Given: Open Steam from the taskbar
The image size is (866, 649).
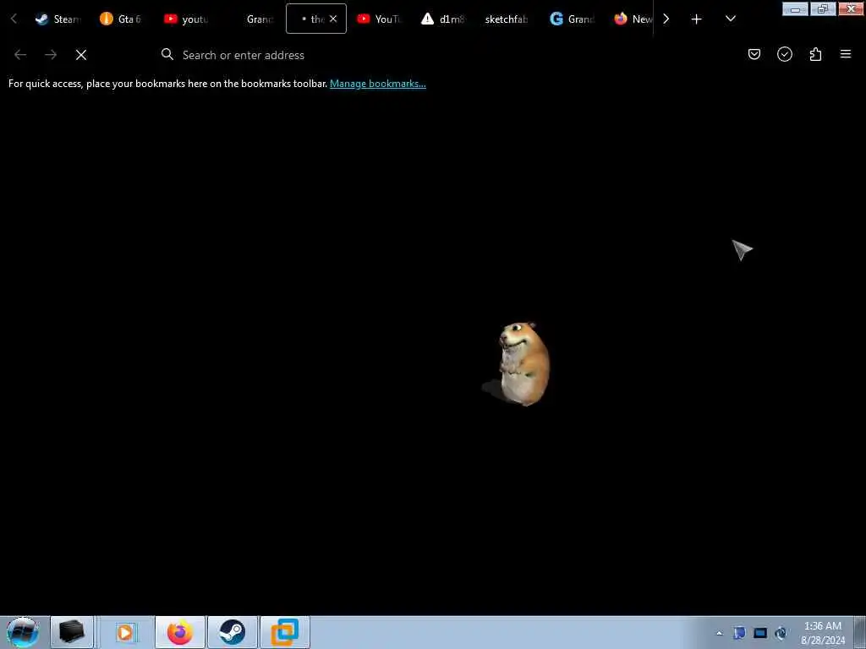Looking at the screenshot, I should 233,632.
